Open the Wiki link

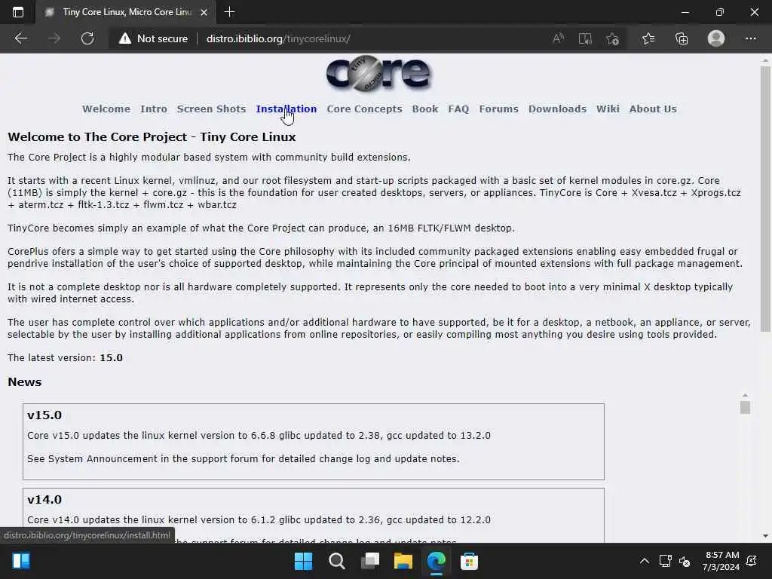click(x=608, y=109)
